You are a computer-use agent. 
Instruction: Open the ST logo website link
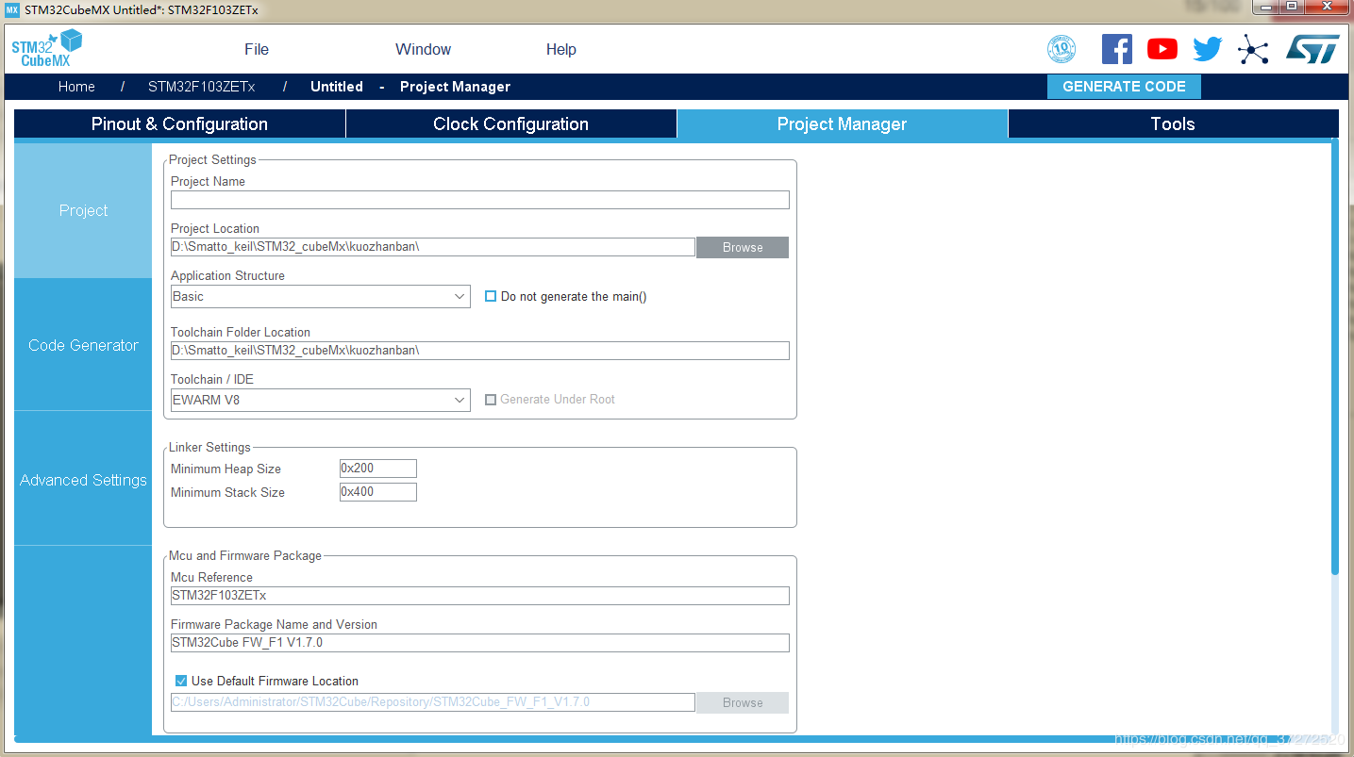(1312, 49)
